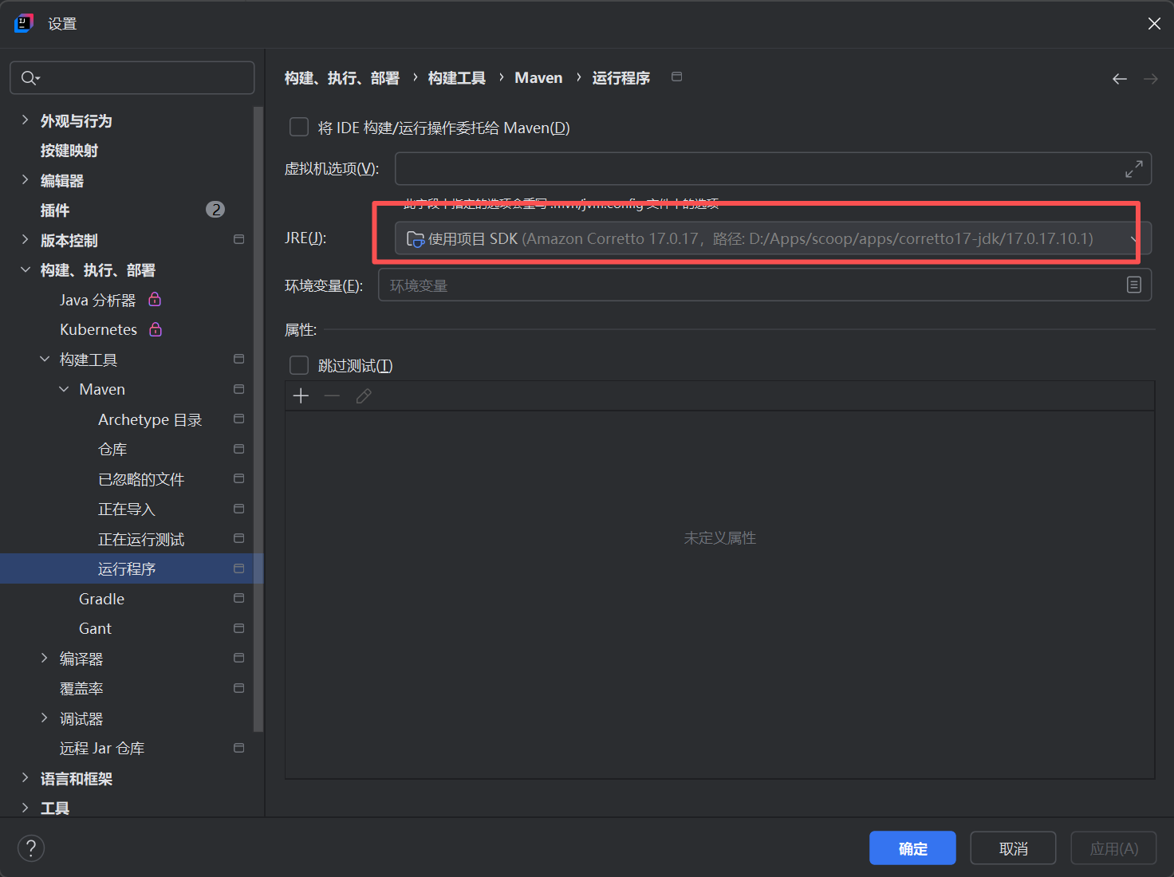Expand the 版本控制 section

coord(25,240)
